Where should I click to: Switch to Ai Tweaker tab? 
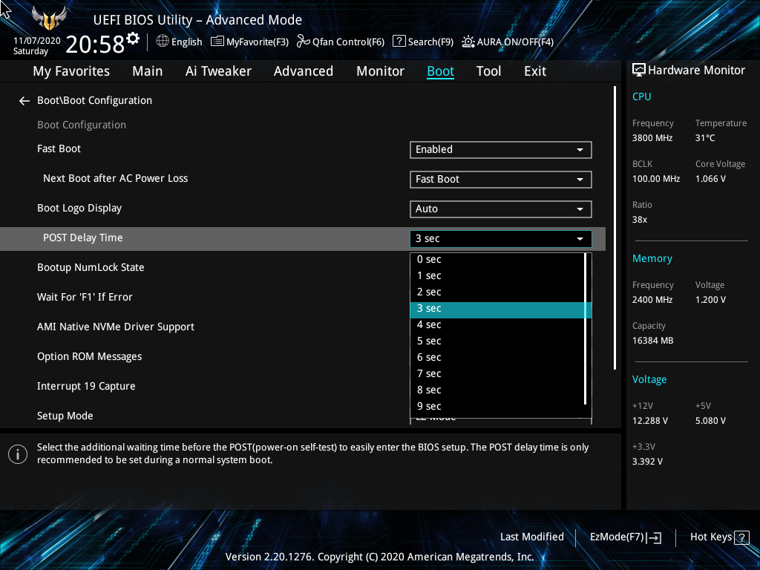coord(218,71)
